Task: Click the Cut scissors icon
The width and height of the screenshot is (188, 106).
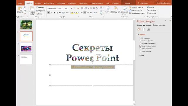Action: 25,7
